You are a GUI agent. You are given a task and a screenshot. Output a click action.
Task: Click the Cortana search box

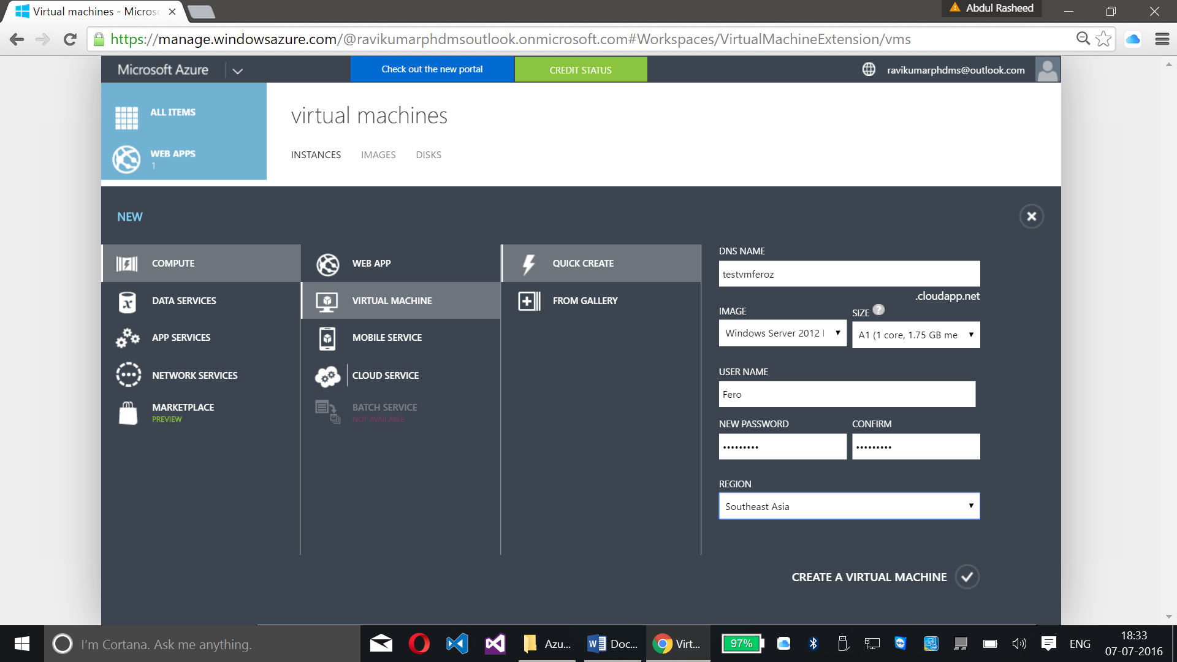pos(202,644)
